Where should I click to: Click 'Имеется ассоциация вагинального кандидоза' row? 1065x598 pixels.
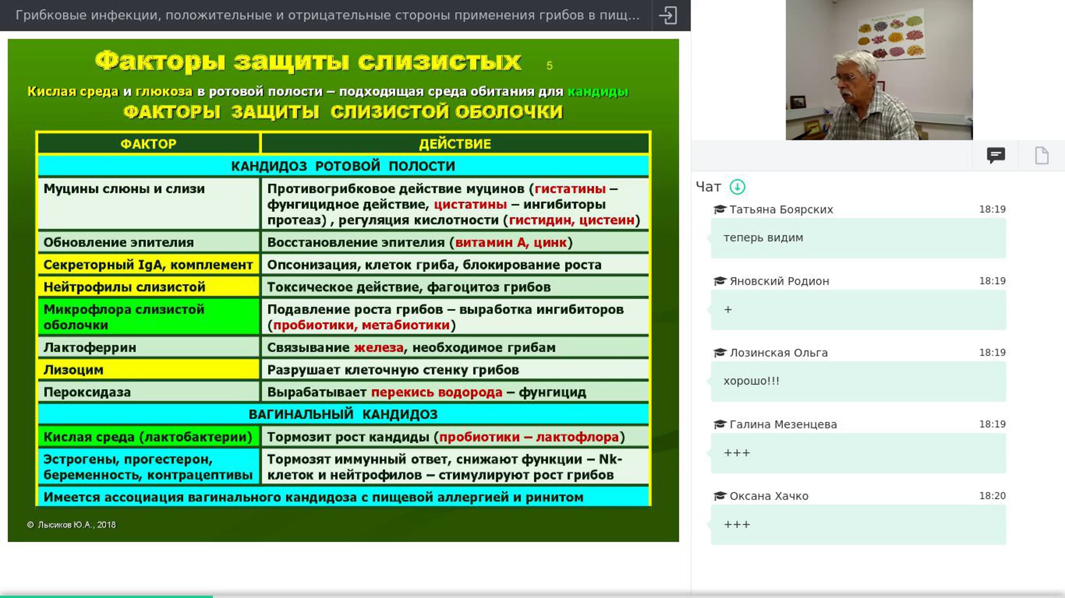tap(343, 497)
